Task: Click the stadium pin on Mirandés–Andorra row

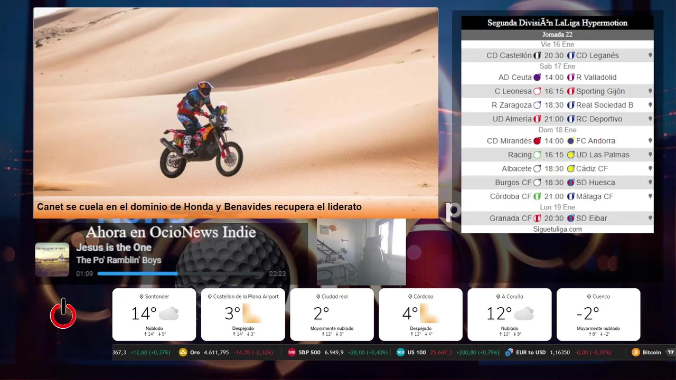Action: 650,141
